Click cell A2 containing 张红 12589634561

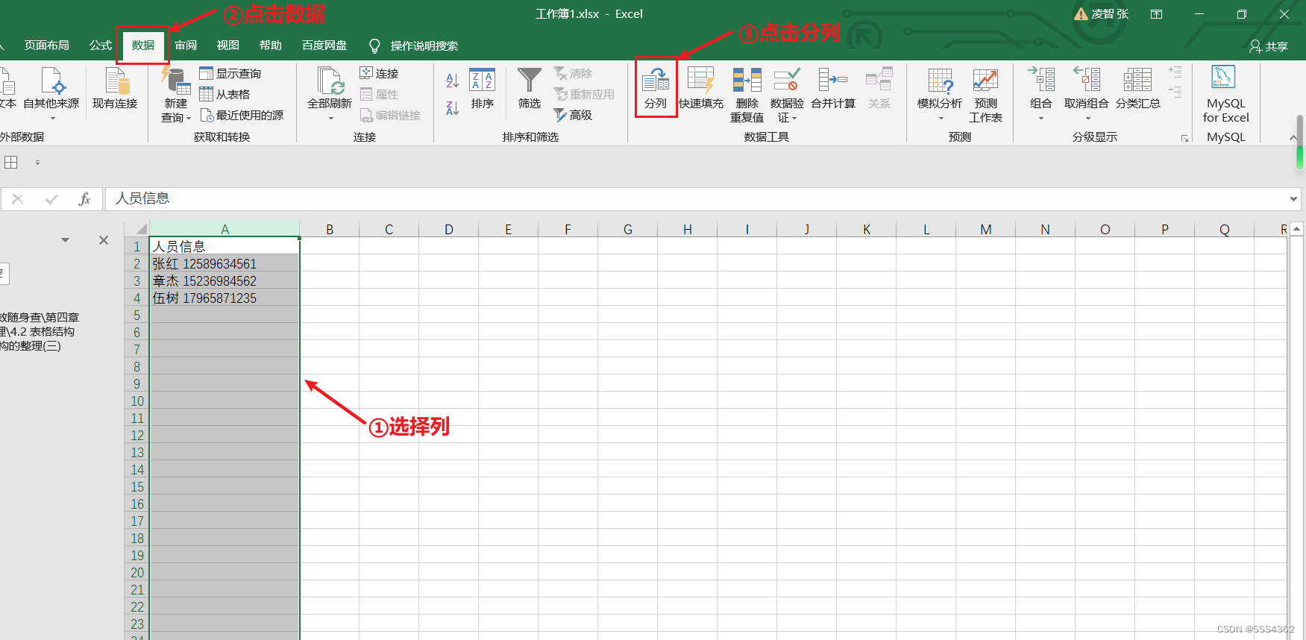225,264
